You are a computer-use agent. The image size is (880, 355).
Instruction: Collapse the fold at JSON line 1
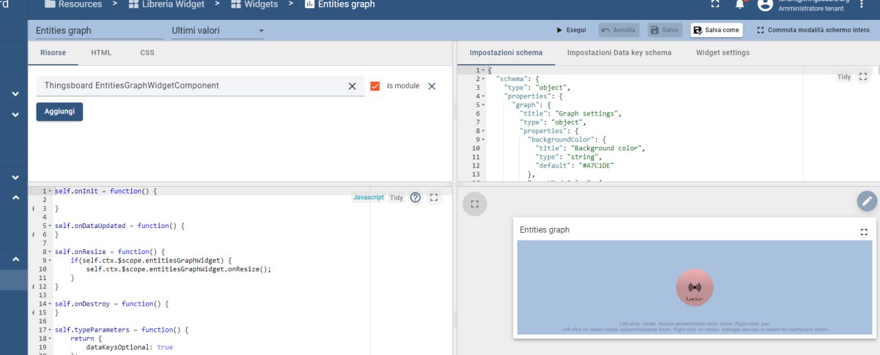coord(483,70)
